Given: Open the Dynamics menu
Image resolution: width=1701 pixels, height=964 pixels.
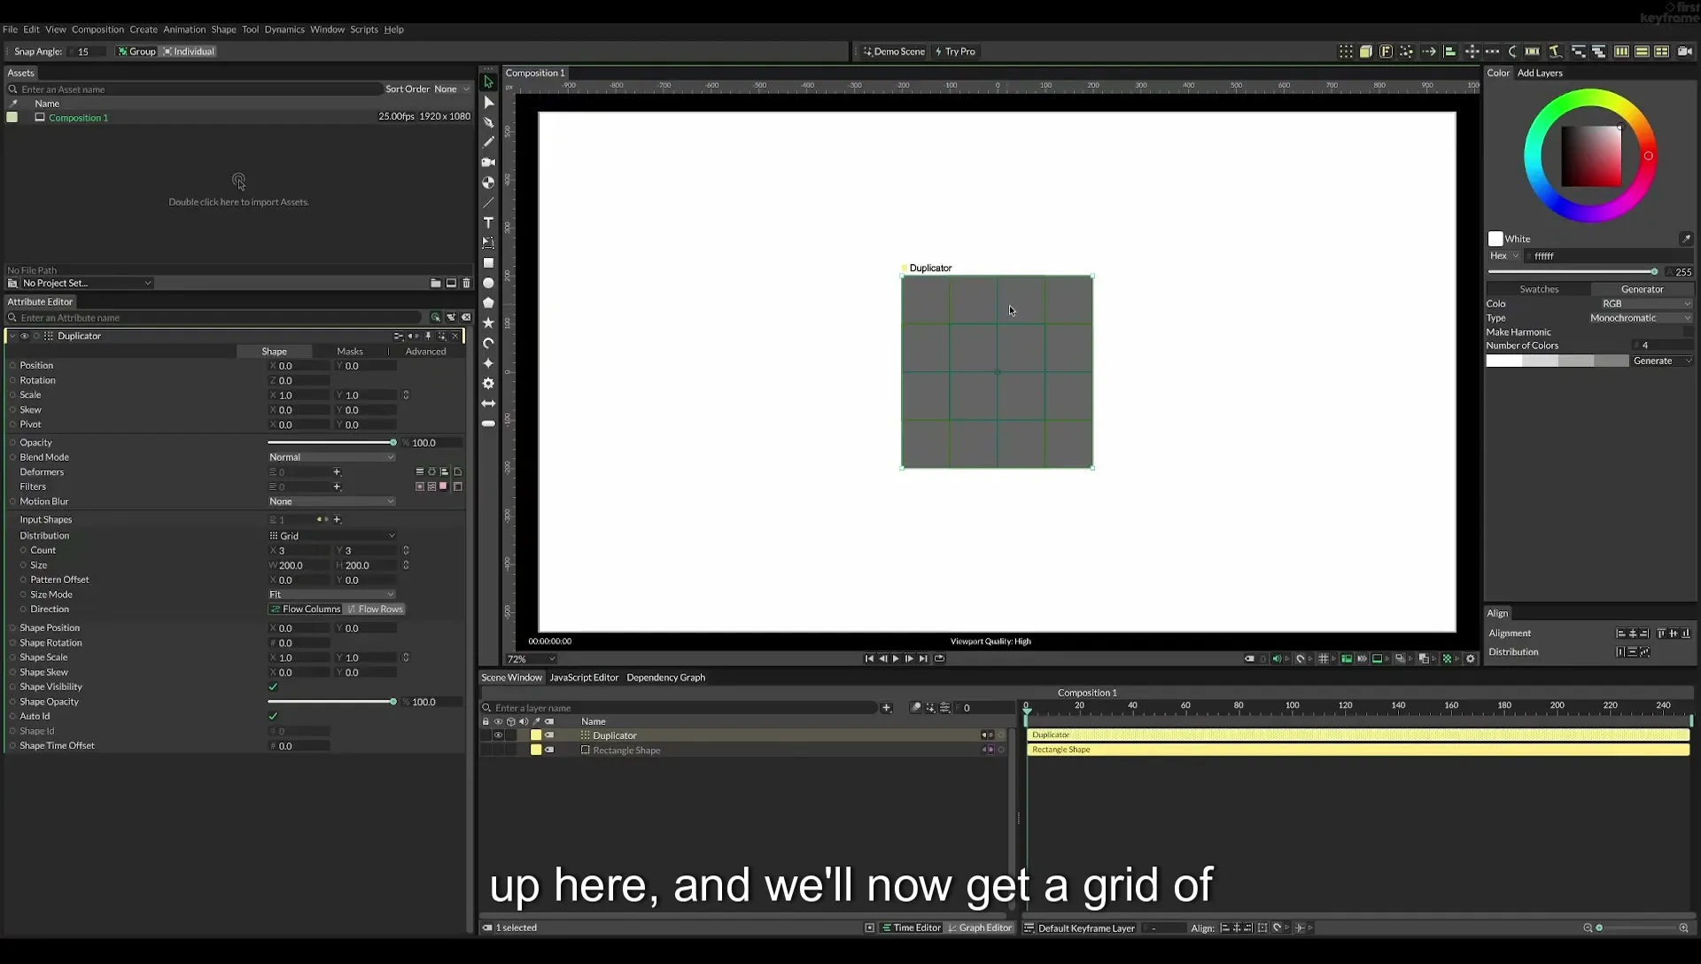Looking at the screenshot, I should coord(284,29).
